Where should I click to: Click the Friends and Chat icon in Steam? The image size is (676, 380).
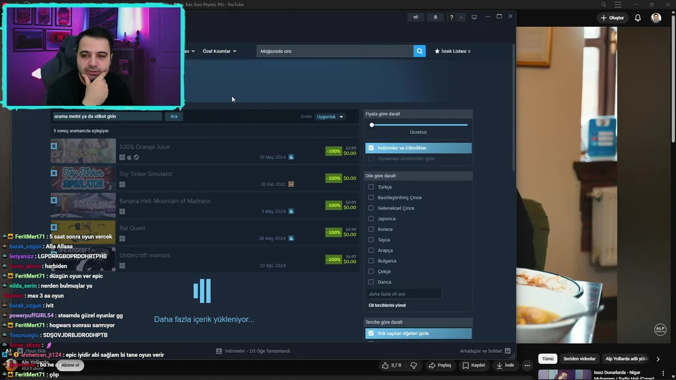pos(508,351)
